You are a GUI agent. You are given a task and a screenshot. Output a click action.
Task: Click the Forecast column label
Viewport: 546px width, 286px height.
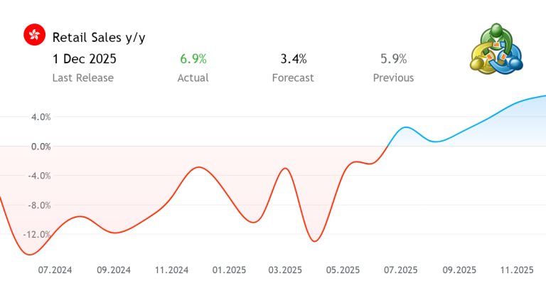pos(292,78)
